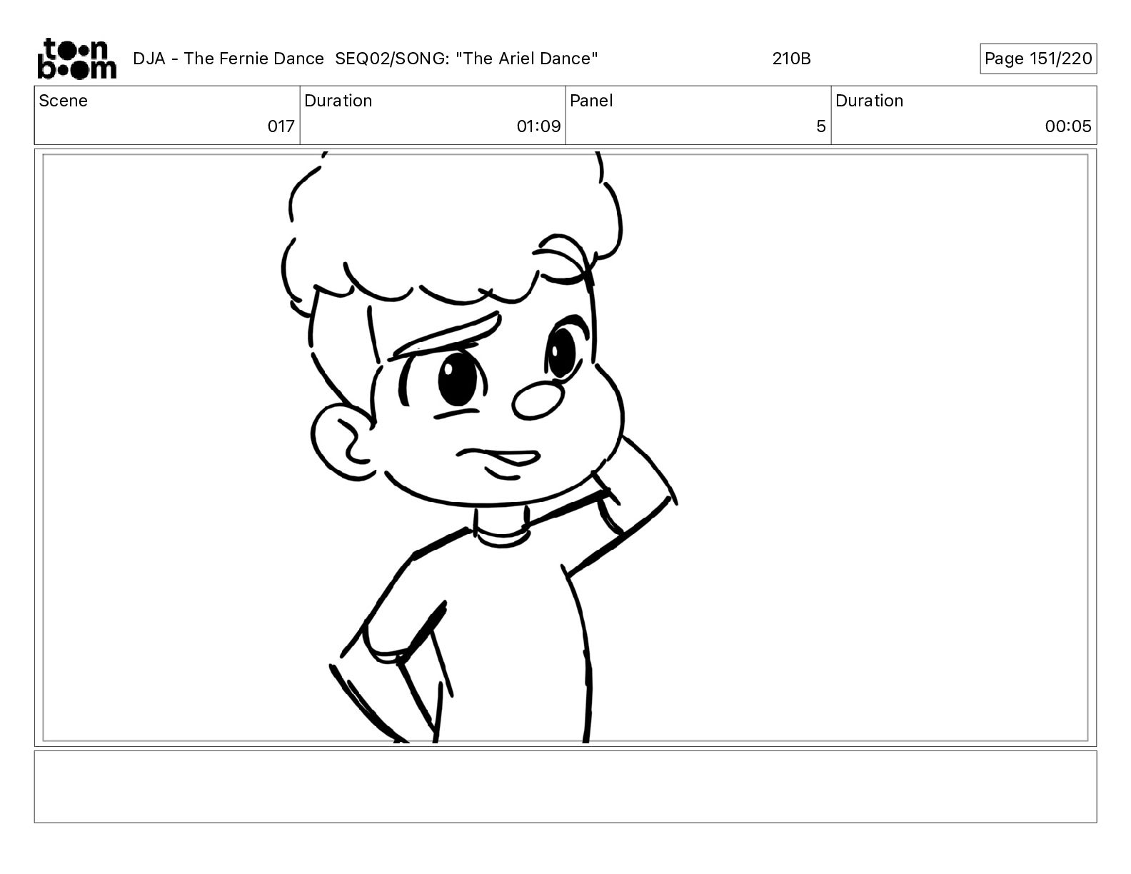Viewport: 1131px width, 874px height.
Task: Select the SEQ02/SONG: "The Ariel Dance" text
Action: pyautogui.click(x=466, y=59)
